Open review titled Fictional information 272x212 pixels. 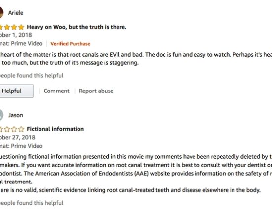[55, 129]
